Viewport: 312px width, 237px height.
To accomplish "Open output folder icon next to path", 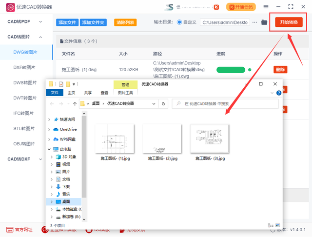I will (x=264, y=22).
